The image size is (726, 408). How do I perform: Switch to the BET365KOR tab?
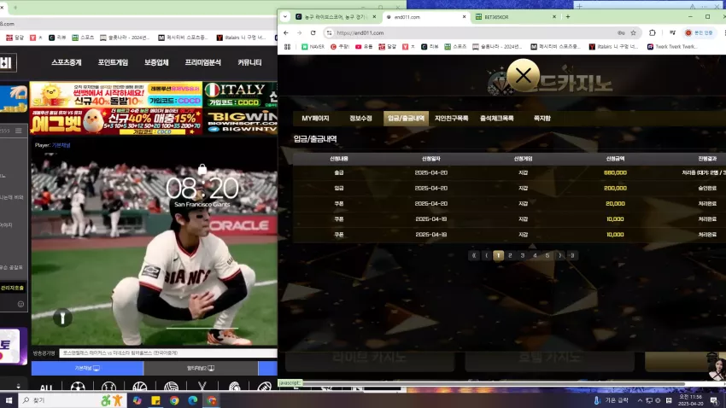515,17
